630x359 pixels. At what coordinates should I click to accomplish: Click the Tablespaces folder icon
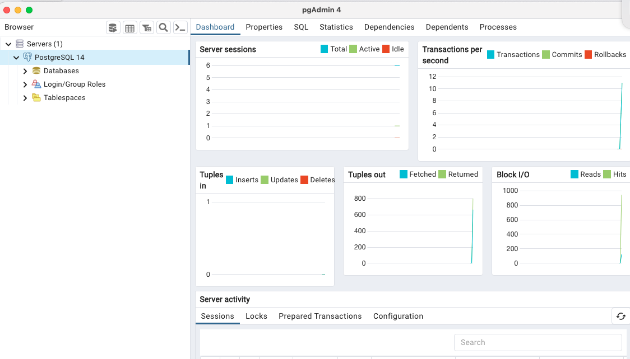click(x=36, y=97)
